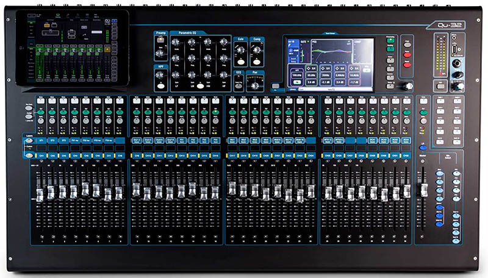Click the headphone jack socket
488x278 pixels.
click(457, 64)
